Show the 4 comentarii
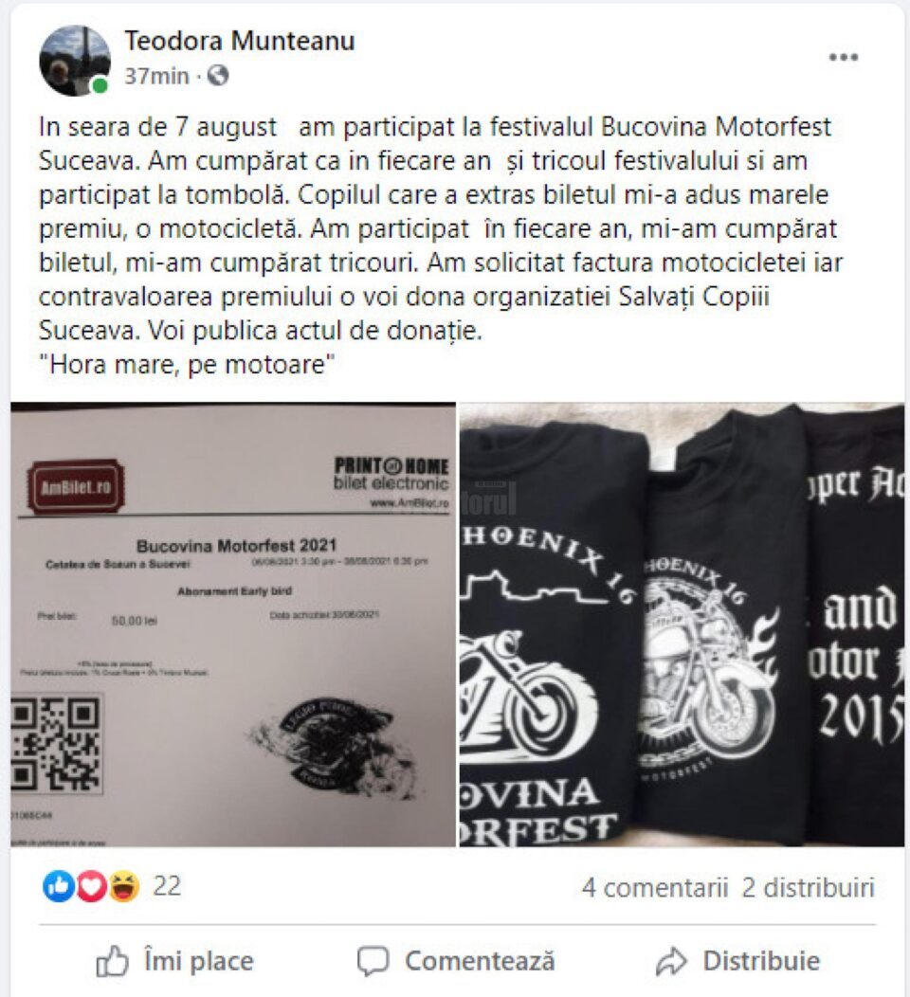The width and height of the screenshot is (910, 997). click(x=655, y=888)
